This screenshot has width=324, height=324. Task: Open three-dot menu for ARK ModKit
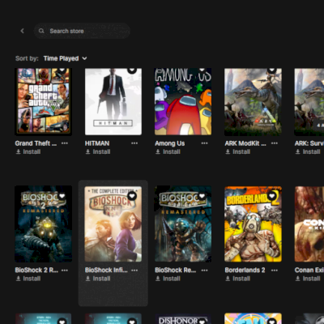point(275,143)
